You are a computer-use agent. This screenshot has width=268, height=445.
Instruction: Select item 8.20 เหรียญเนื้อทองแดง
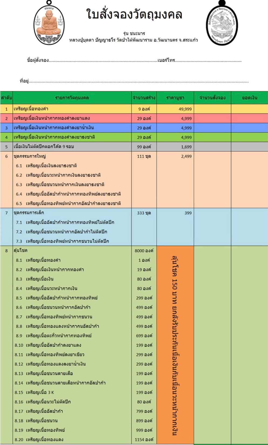click(x=44, y=439)
